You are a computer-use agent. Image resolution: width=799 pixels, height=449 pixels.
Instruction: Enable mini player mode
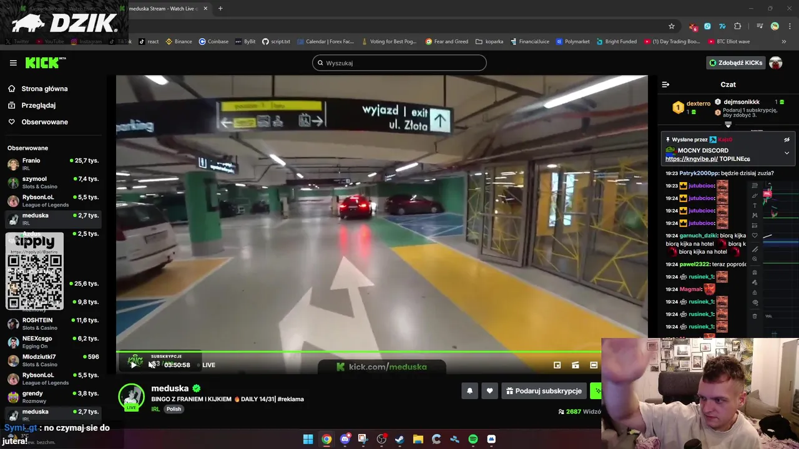[x=557, y=365]
